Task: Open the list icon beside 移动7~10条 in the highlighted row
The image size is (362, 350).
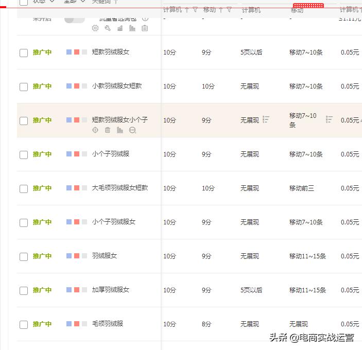Action: [329, 119]
